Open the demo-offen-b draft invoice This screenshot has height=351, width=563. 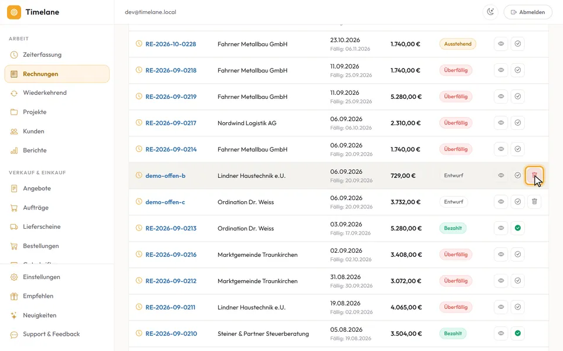(165, 176)
